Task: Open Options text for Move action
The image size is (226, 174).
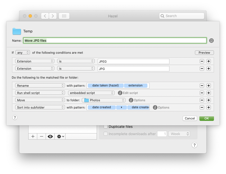Action: 139,100
